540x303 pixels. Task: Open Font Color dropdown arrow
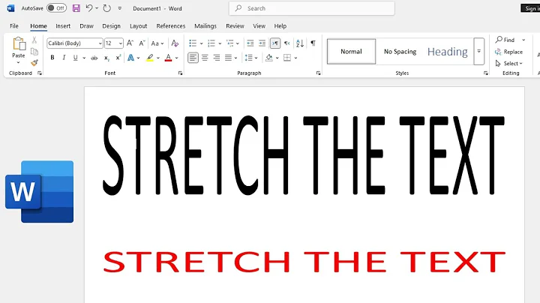177,58
